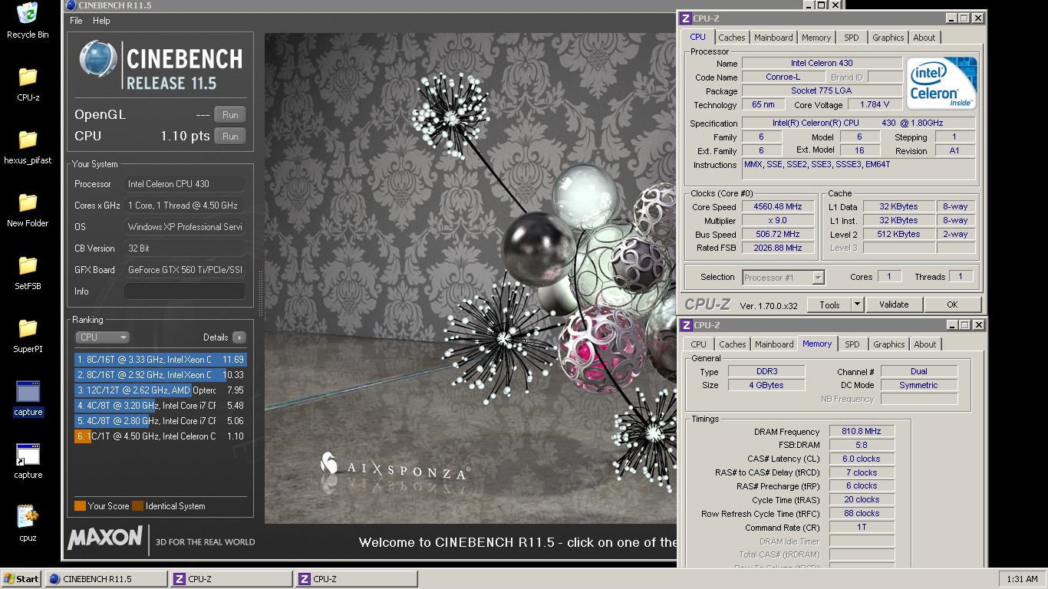
Task: Select ranking row 4C/8T @ 2.80 GHz
Action: [160, 420]
